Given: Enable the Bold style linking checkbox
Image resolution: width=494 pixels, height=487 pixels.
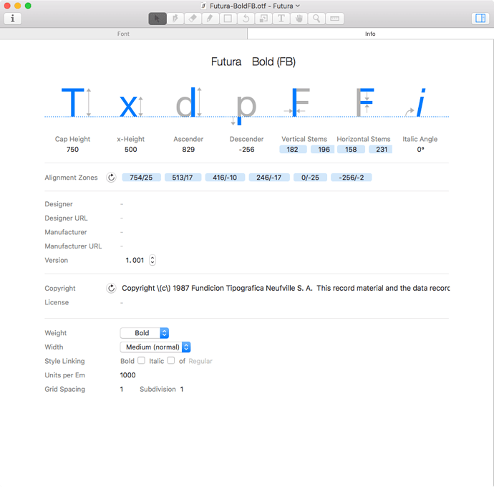Looking at the screenshot, I should point(142,360).
